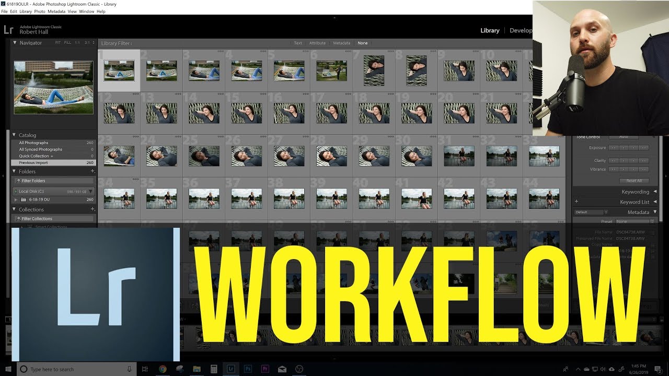Choose the Text library filter
This screenshot has height=376, width=669.
pos(298,43)
